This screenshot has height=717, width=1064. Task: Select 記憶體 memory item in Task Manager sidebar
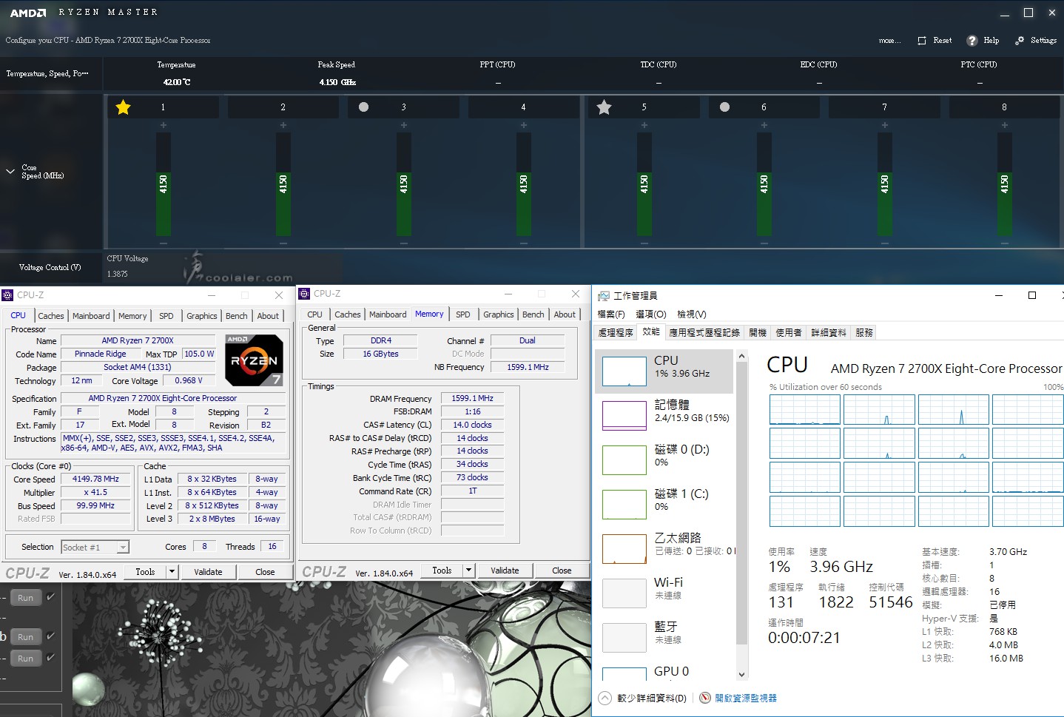[x=664, y=416]
